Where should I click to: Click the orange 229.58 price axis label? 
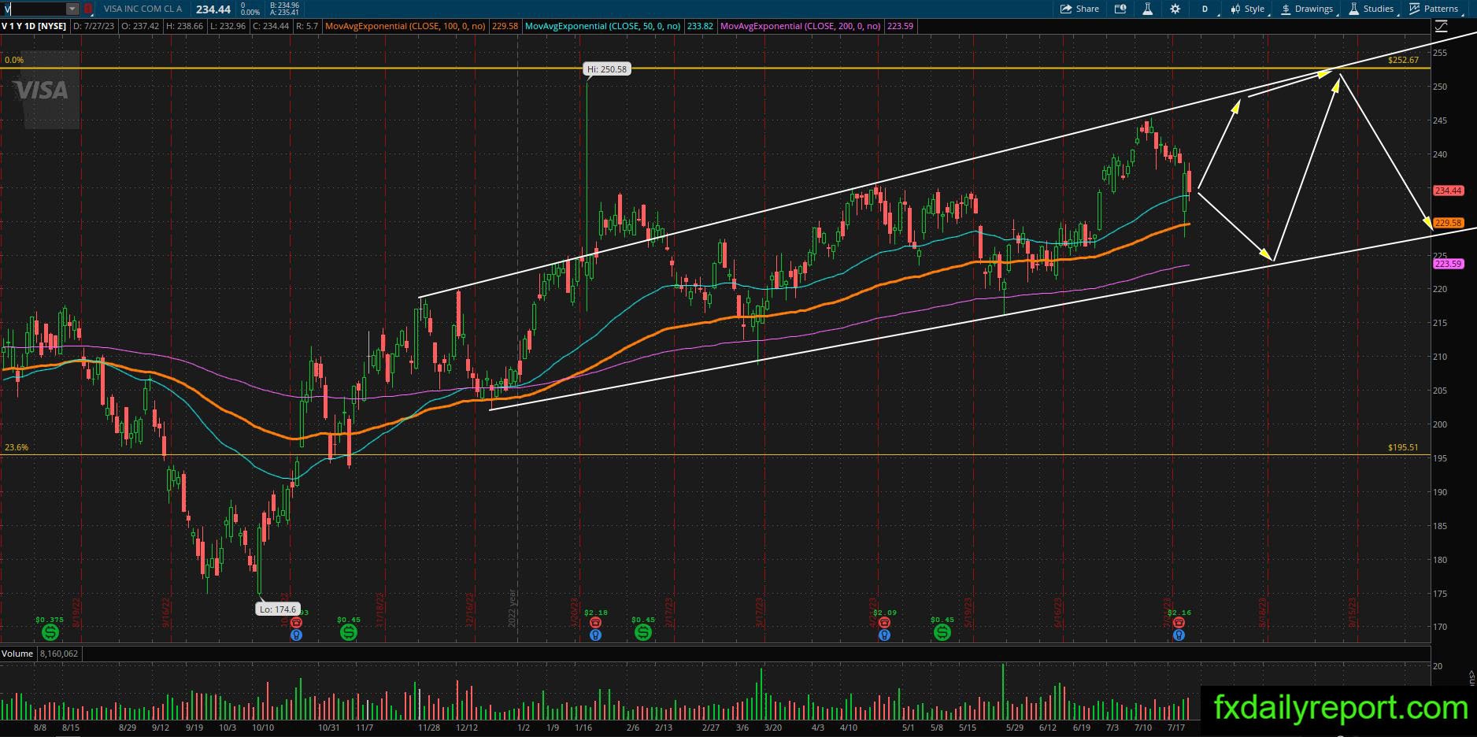(1449, 223)
